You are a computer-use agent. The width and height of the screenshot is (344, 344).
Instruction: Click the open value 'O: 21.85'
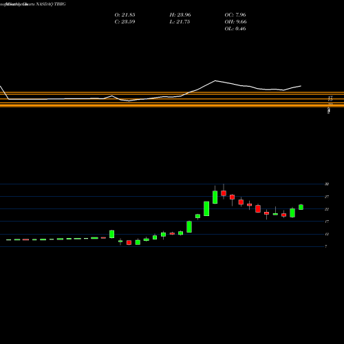coord(125,15)
